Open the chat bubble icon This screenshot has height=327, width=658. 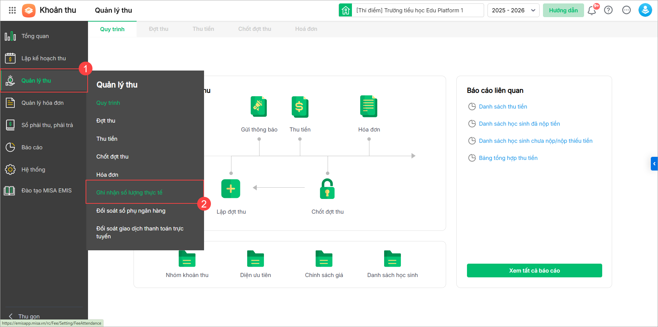(x=627, y=10)
